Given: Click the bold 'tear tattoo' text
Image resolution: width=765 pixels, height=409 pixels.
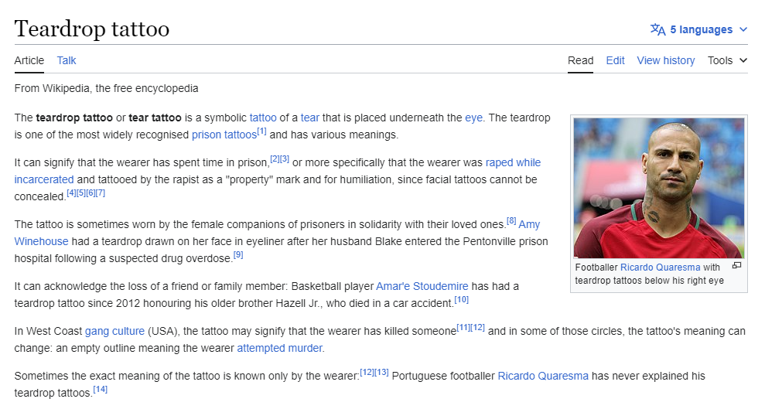Looking at the screenshot, I should click(155, 118).
